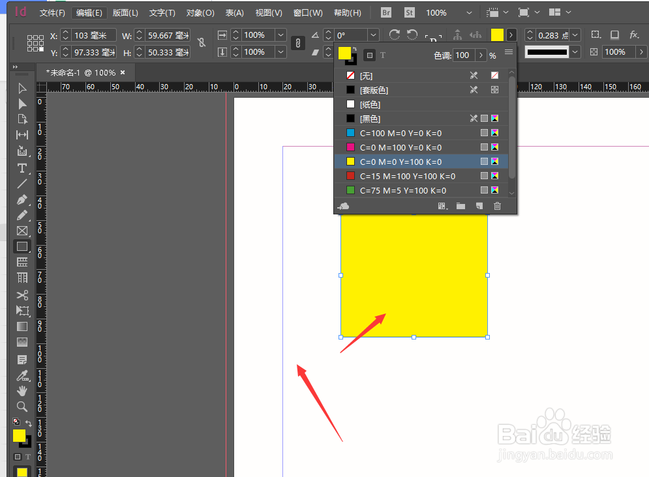Image resolution: width=649 pixels, height=477 pixels.
Task: Open scale Y percentage dropdown
Action: [280, 52]
